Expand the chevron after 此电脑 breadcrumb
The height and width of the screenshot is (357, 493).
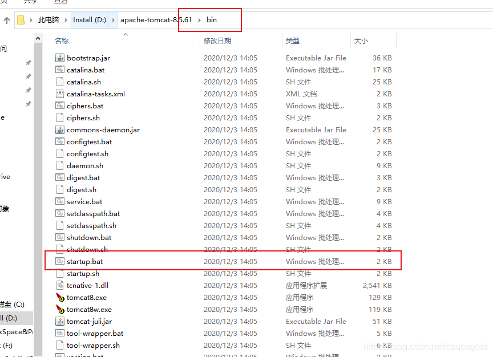[x=66, y=20]
